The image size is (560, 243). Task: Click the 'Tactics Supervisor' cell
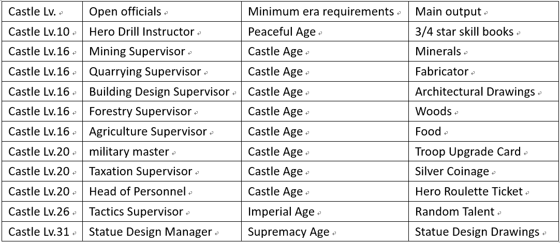136,212
